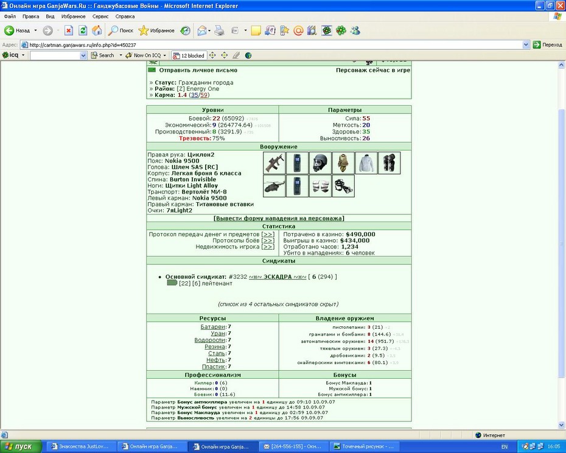Open the Избранное menu
The image size is (566, 453).
pyautogui.click(x=73, y=16)
